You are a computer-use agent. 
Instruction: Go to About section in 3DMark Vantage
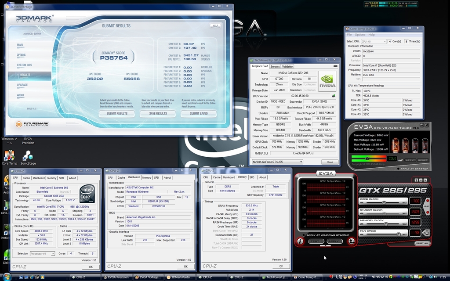[x=20, y=95]
